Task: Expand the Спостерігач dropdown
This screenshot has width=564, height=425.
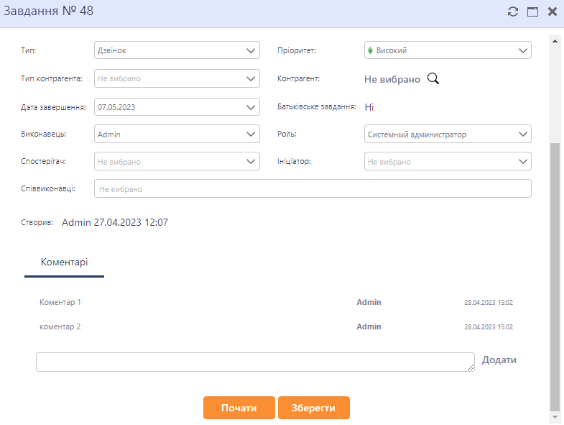Action: pos(177,162)
